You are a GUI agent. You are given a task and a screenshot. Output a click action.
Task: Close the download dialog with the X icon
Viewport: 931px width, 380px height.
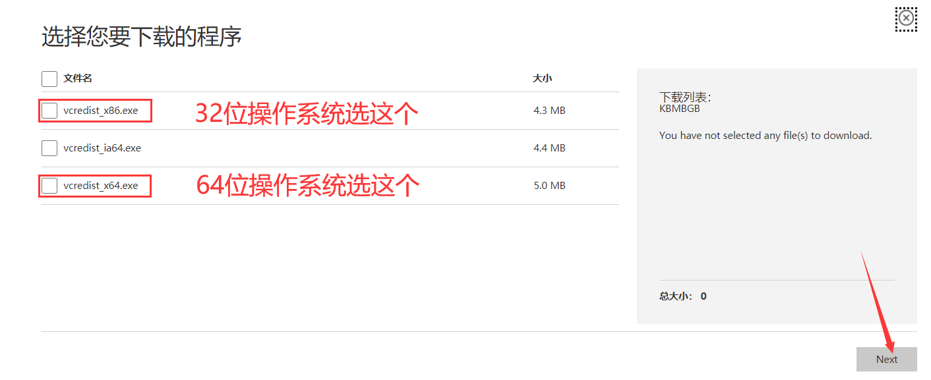[x=907, y=18]
